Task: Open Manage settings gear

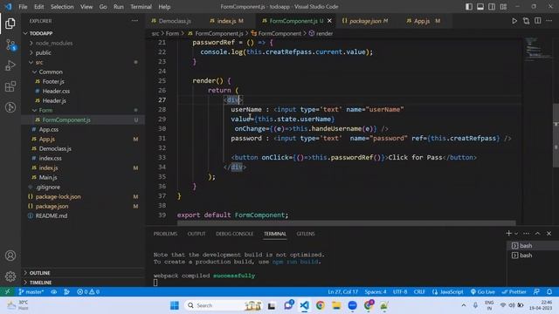Action: 10,276
